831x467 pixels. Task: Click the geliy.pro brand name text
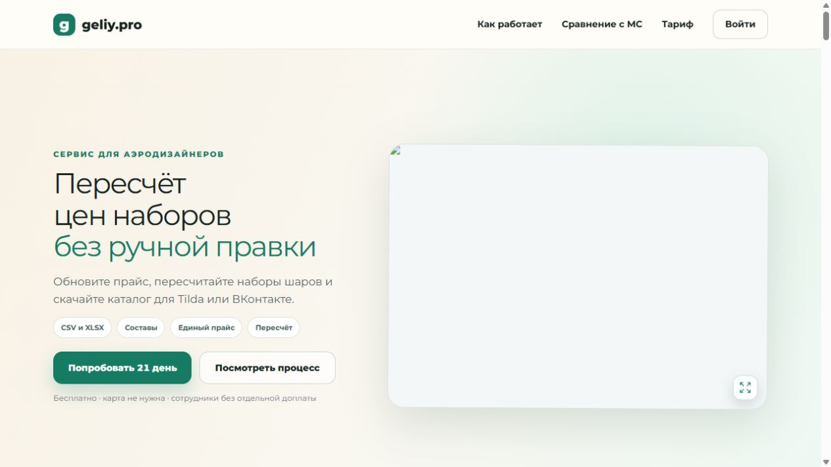point(112,25)
